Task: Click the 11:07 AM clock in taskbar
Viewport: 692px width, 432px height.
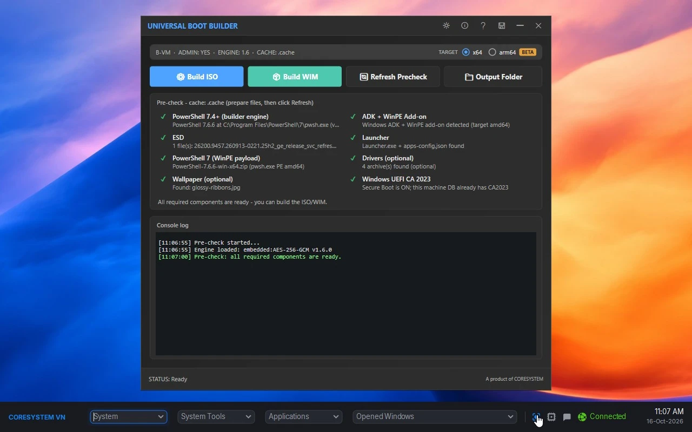Action: [x=669, y=411]
